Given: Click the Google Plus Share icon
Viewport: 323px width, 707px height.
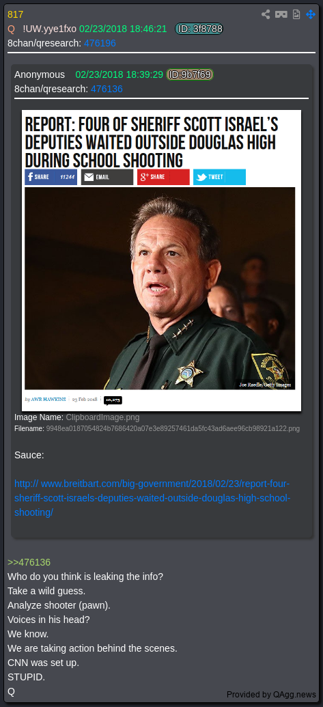Looking at the screenshot, I should tap(144, 177).
